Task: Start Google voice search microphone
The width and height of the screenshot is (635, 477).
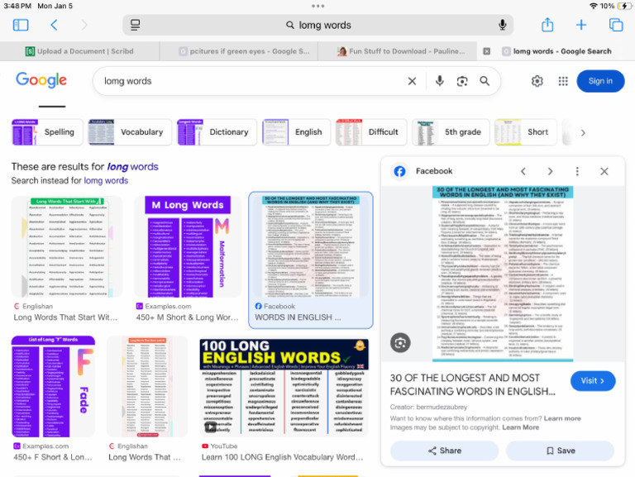Action: coord(439,81)
